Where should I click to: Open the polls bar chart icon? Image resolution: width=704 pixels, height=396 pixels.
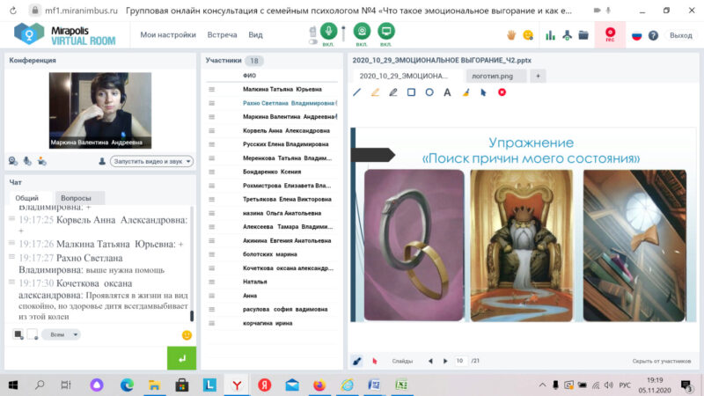click(550, 35)
